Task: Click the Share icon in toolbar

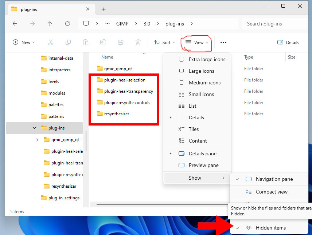Action: click(x=121, y=42)
